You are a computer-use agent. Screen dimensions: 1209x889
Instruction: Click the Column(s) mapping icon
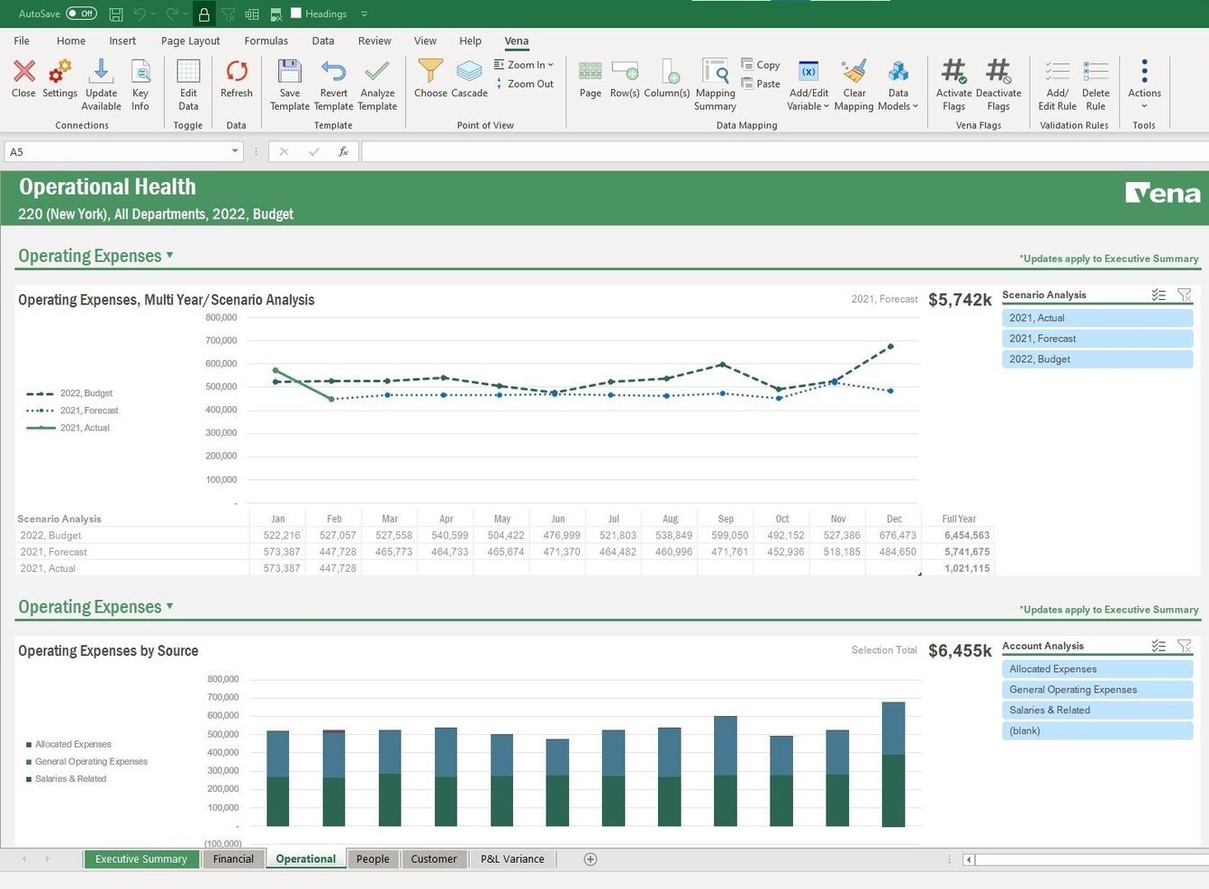point(670,71)
